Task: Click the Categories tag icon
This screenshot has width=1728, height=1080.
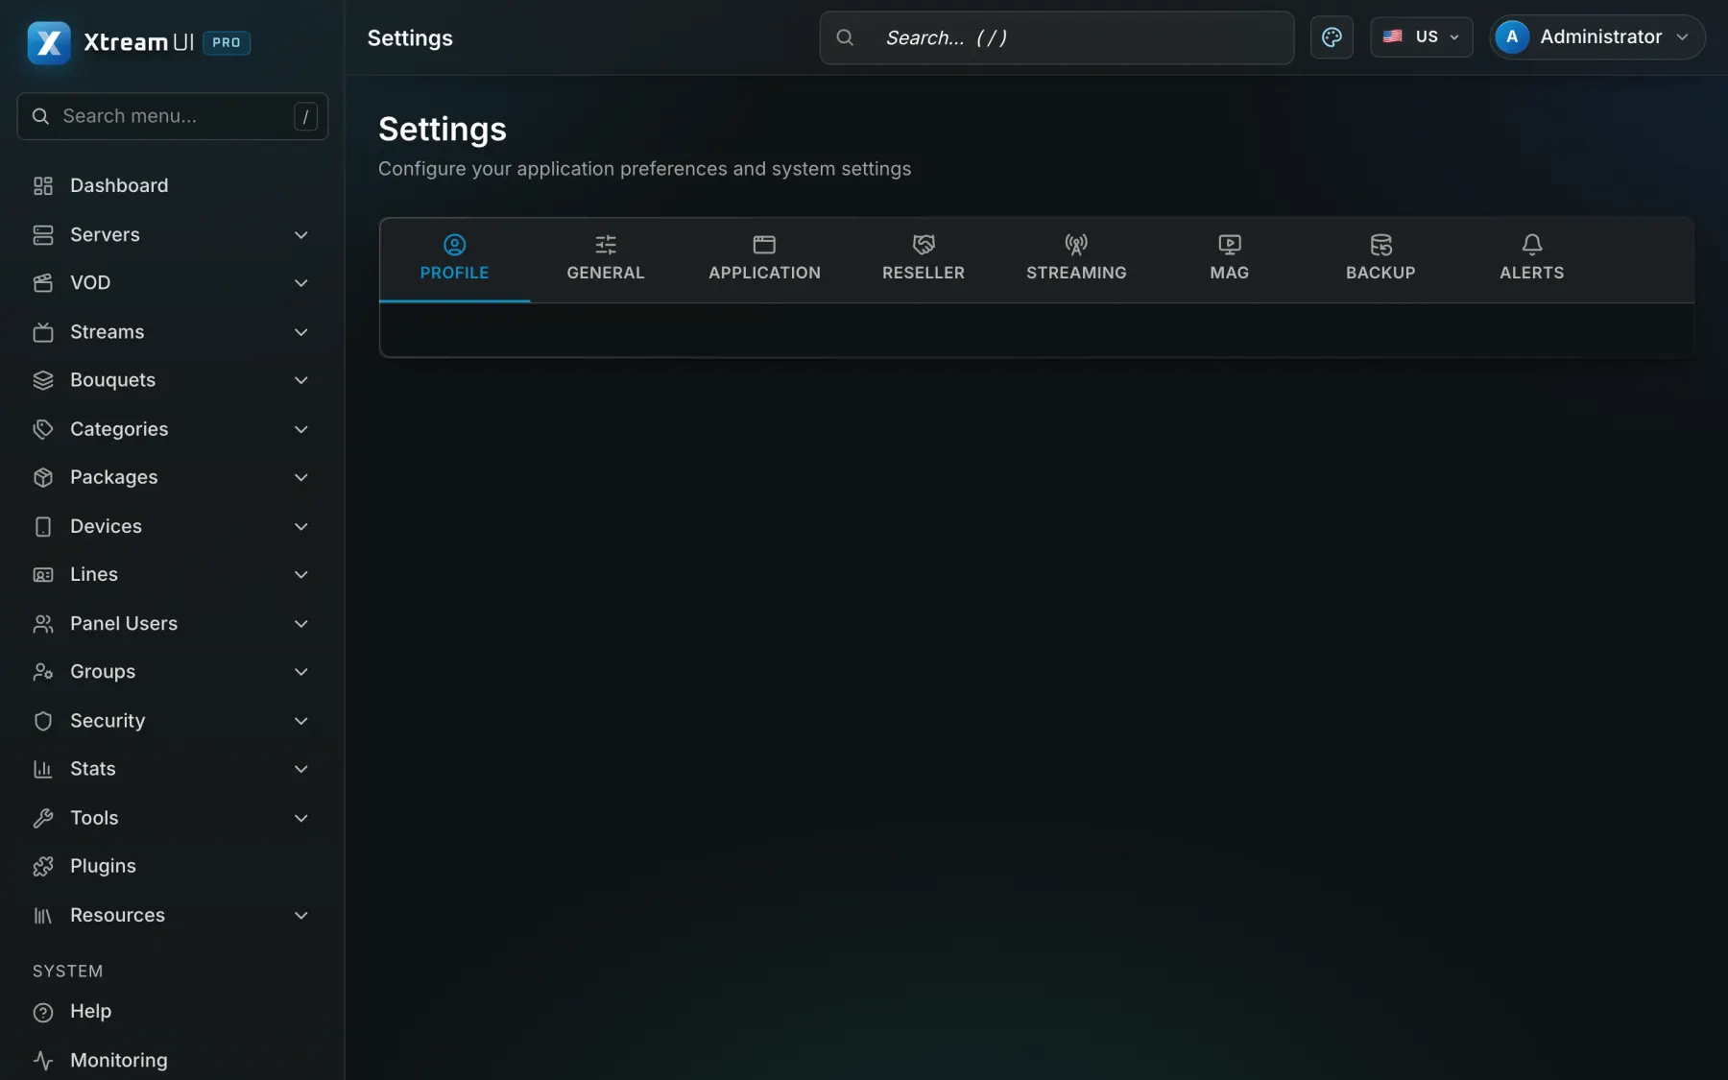Action: coord(43,429)
